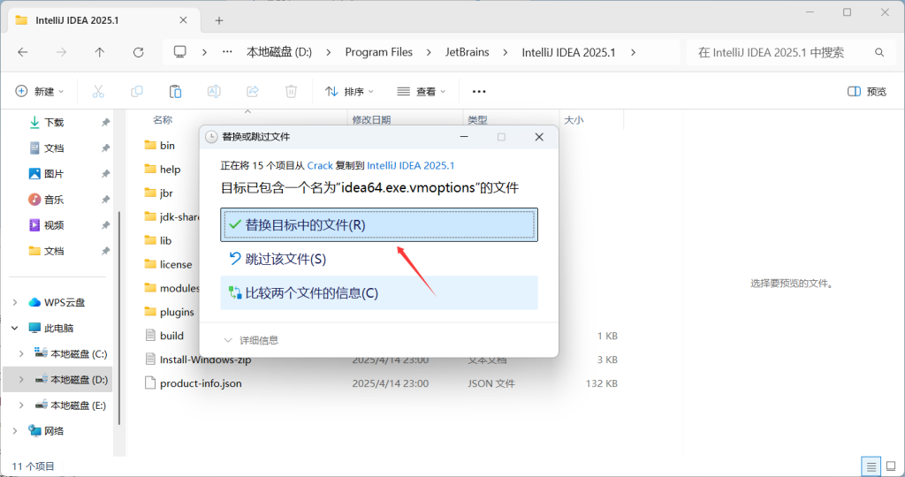Viewport: 905px width, 477px height.
Task: Click the Delete trash icon
Action: click(x=291, y=91)
